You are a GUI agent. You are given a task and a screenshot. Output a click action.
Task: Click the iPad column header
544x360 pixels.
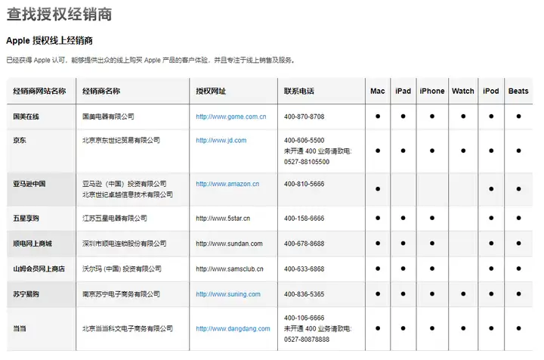click(x=403, y=91)
